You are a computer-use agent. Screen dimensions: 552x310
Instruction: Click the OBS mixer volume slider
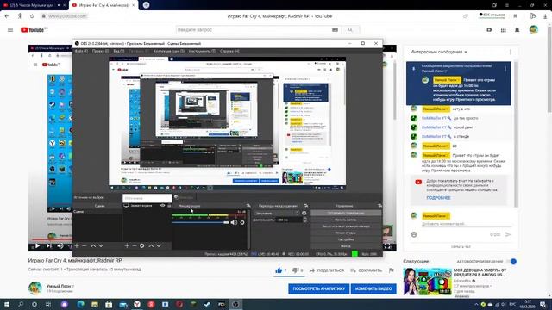200,222
